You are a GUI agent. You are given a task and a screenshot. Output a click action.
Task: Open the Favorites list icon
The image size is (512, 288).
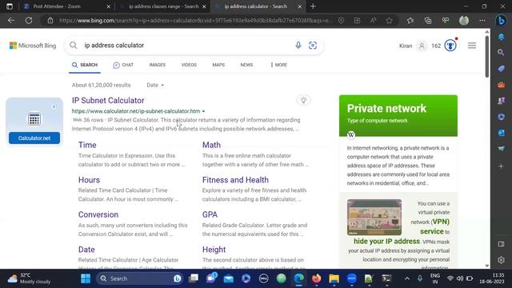point(410,20)
